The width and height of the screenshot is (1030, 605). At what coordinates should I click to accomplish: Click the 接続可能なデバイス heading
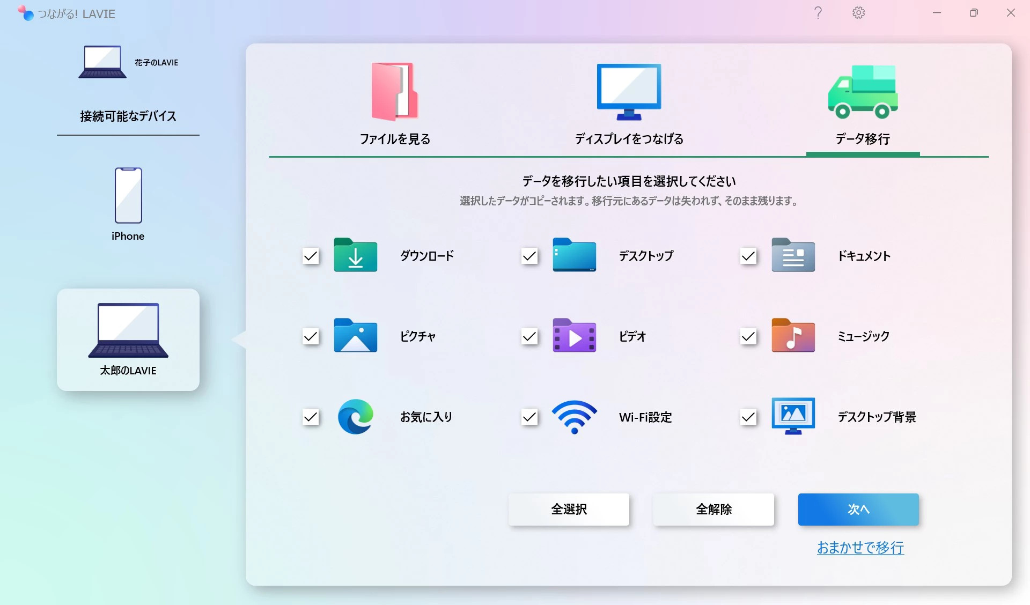pos(128,116)
